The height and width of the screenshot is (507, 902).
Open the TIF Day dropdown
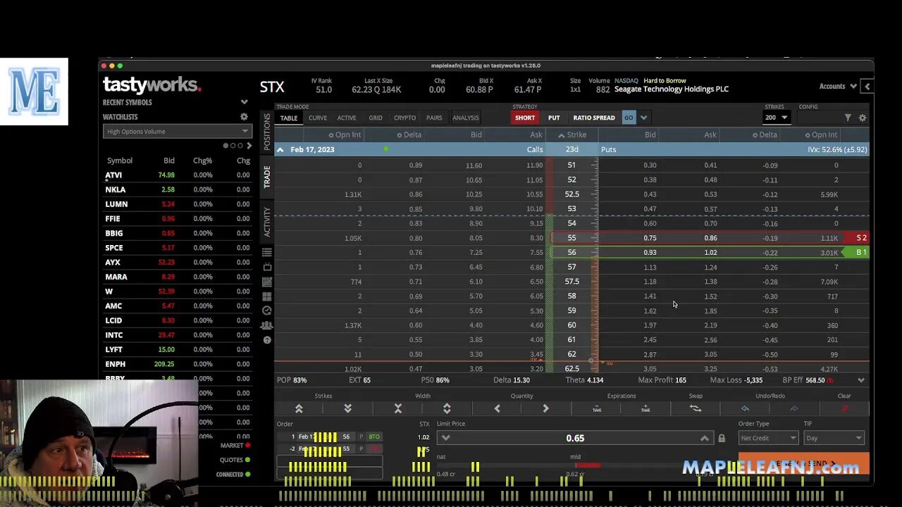(x=834, y=438)
